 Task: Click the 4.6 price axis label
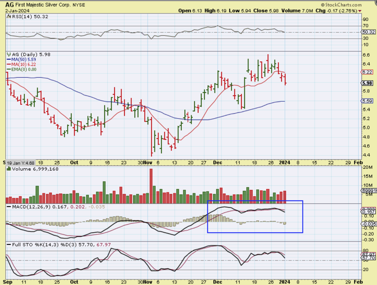(x=366, y=146)
